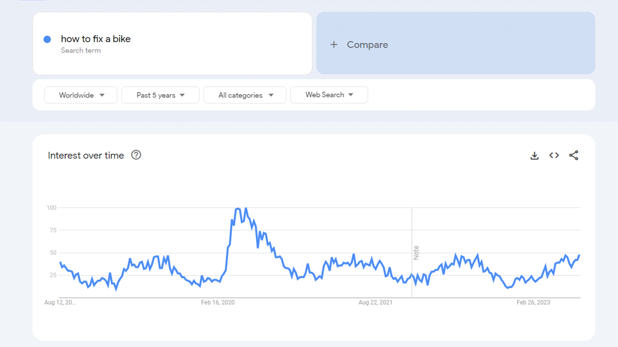Click the rightmost end of trend line
Image resolution: width=618 pixels, height=347 pixels.
[579, 255]
